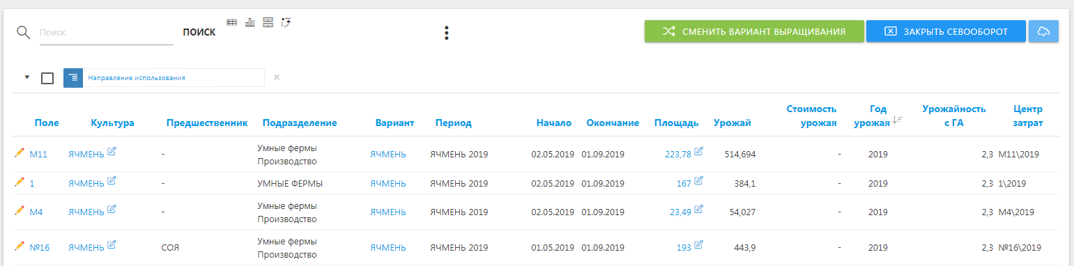This screenshot has height=266, width=1074.
Task: Click Сменить вариант выращивания button
Action: (753, 31)
